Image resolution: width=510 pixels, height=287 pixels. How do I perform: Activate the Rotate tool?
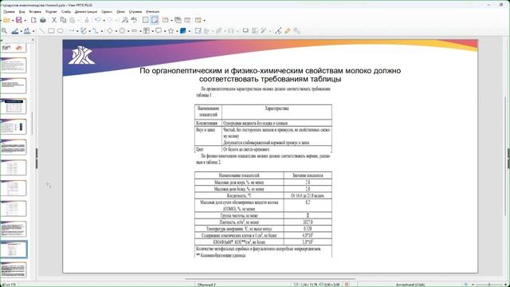click(x=198, y=31)
